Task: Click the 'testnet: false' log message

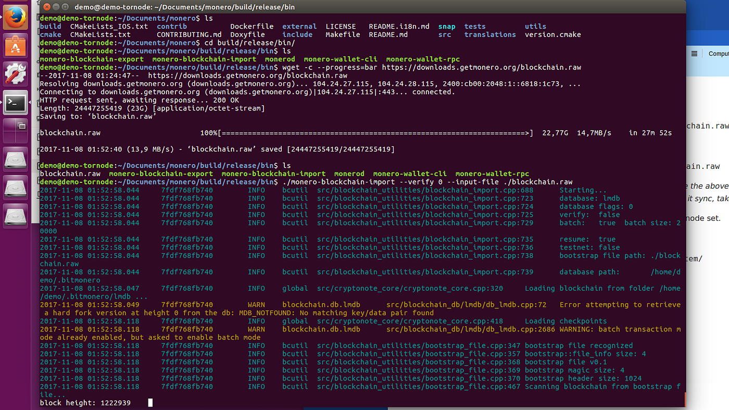Action: (590, 247)
